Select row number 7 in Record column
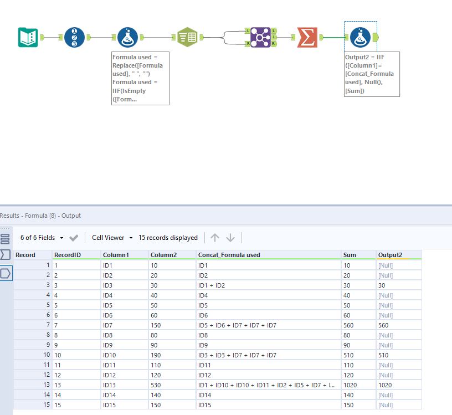Viewport: 452px width, 415px height. pyautogui.click(x=33, y=325)
